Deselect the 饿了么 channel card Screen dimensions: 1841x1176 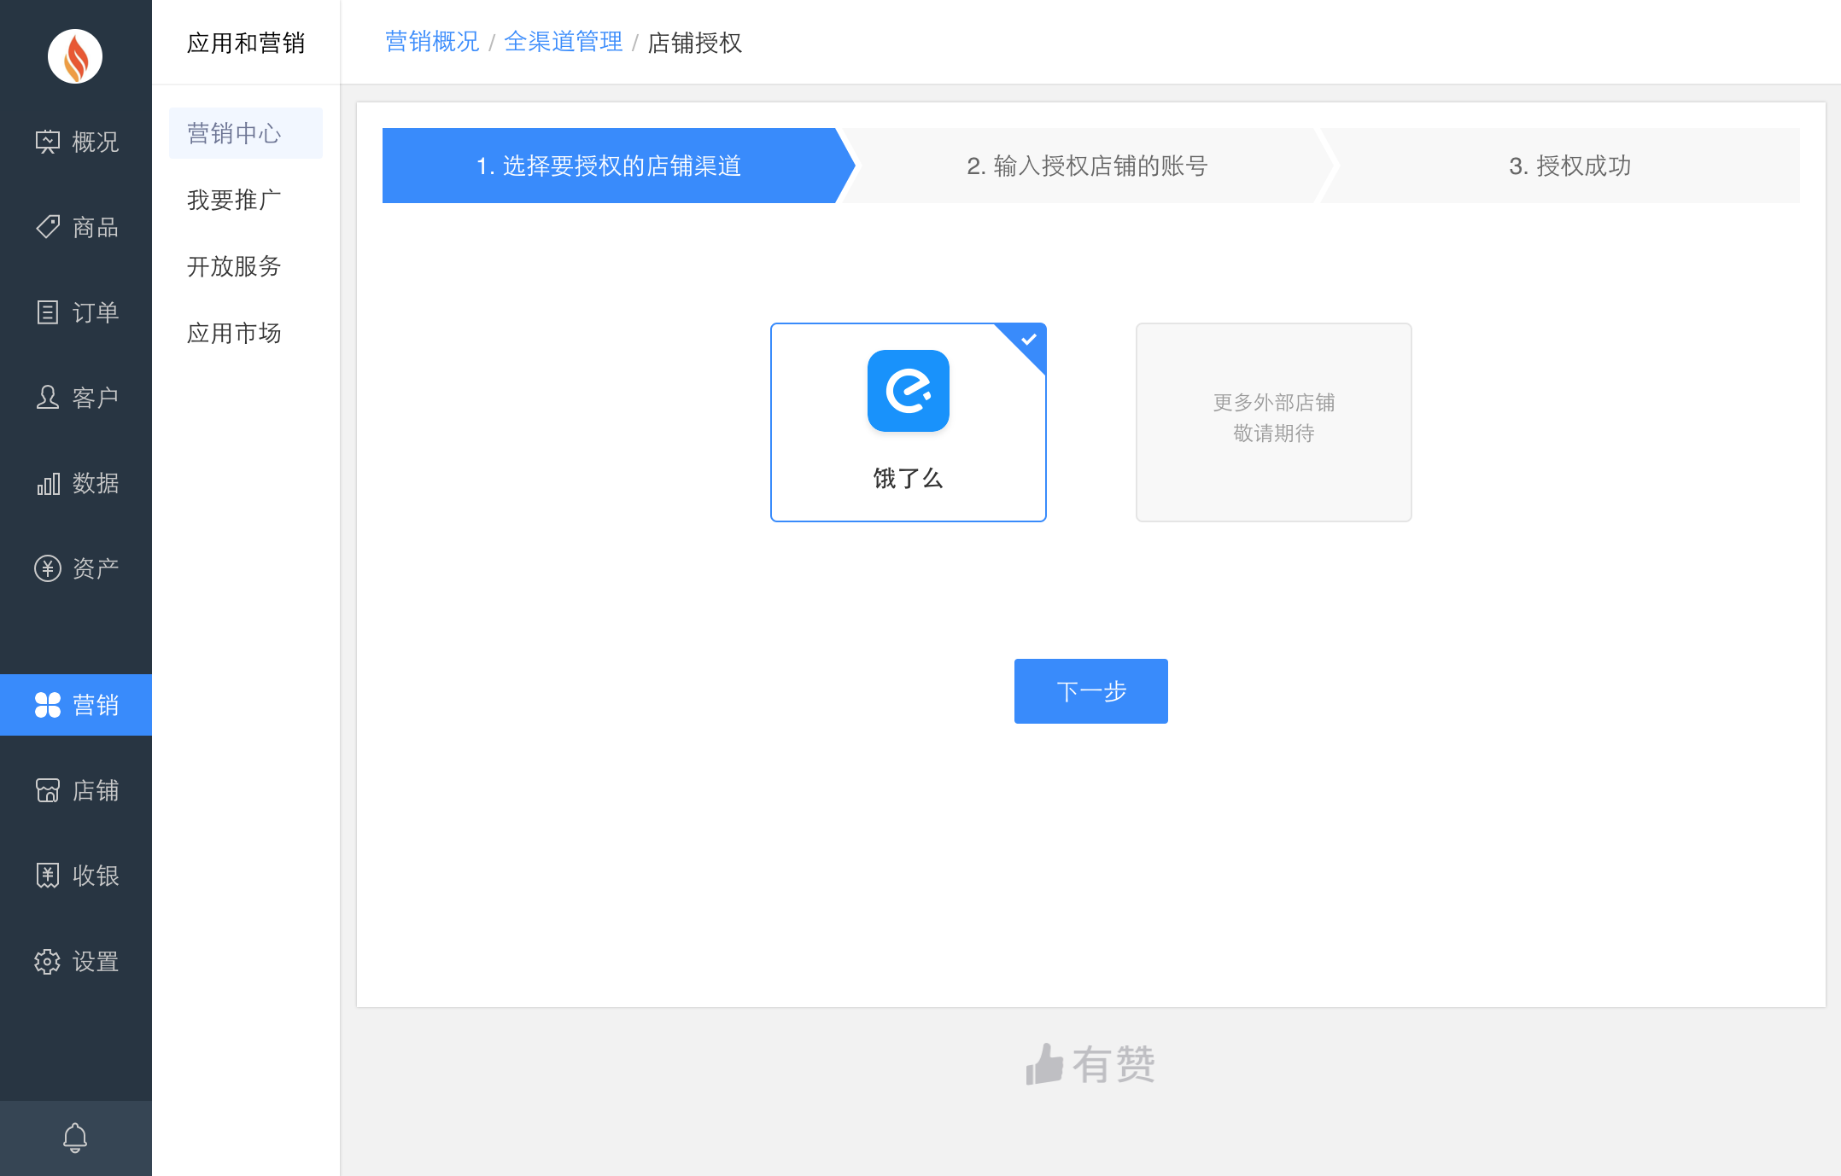pos(908,422)
